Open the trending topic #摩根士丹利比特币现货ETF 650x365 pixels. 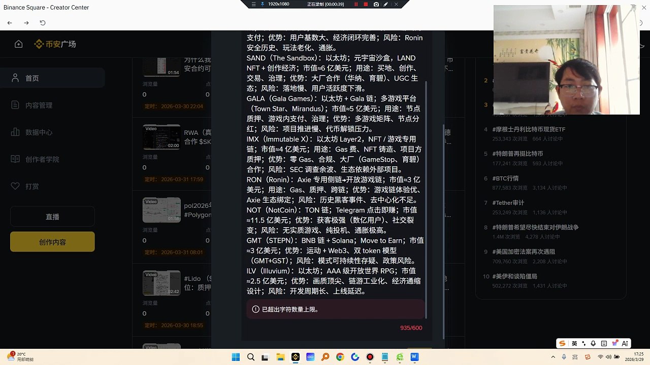529,129
